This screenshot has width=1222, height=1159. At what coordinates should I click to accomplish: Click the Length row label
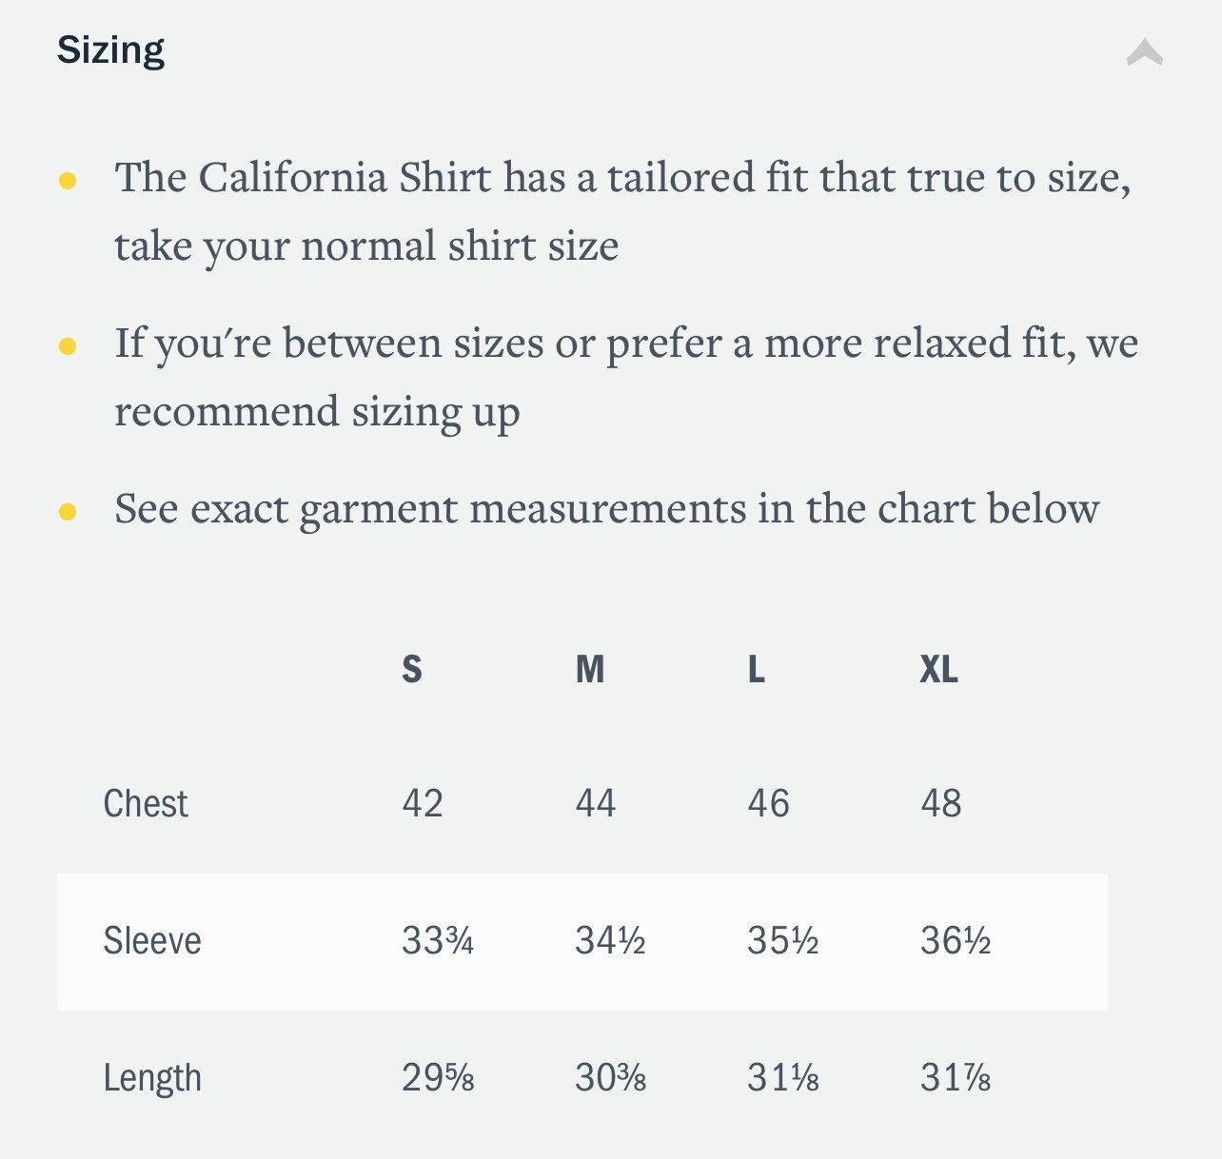(152, 1078)
